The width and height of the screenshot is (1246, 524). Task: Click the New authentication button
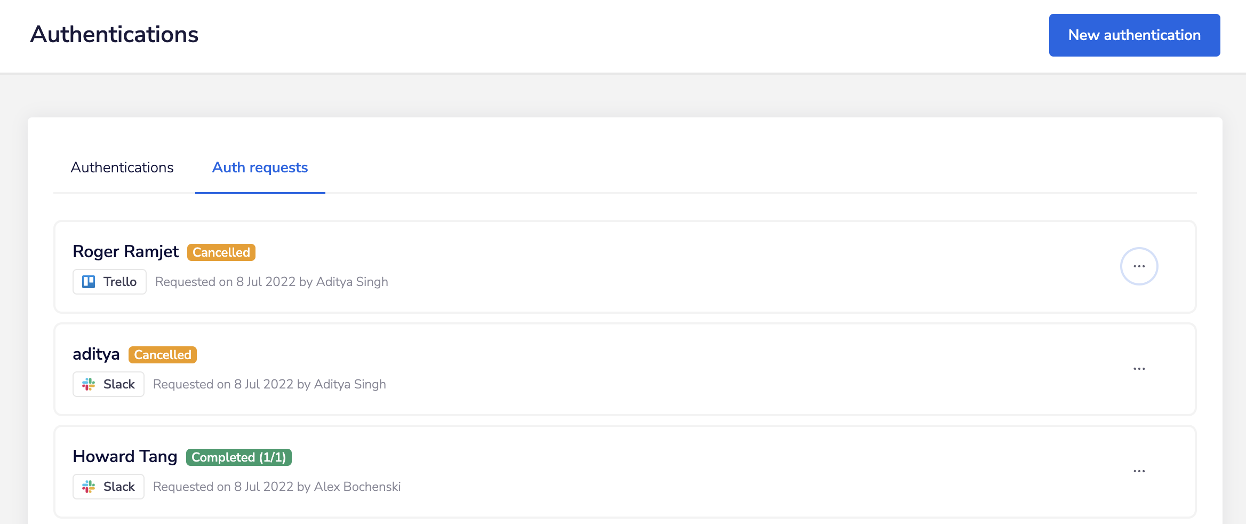[1134, 35]
